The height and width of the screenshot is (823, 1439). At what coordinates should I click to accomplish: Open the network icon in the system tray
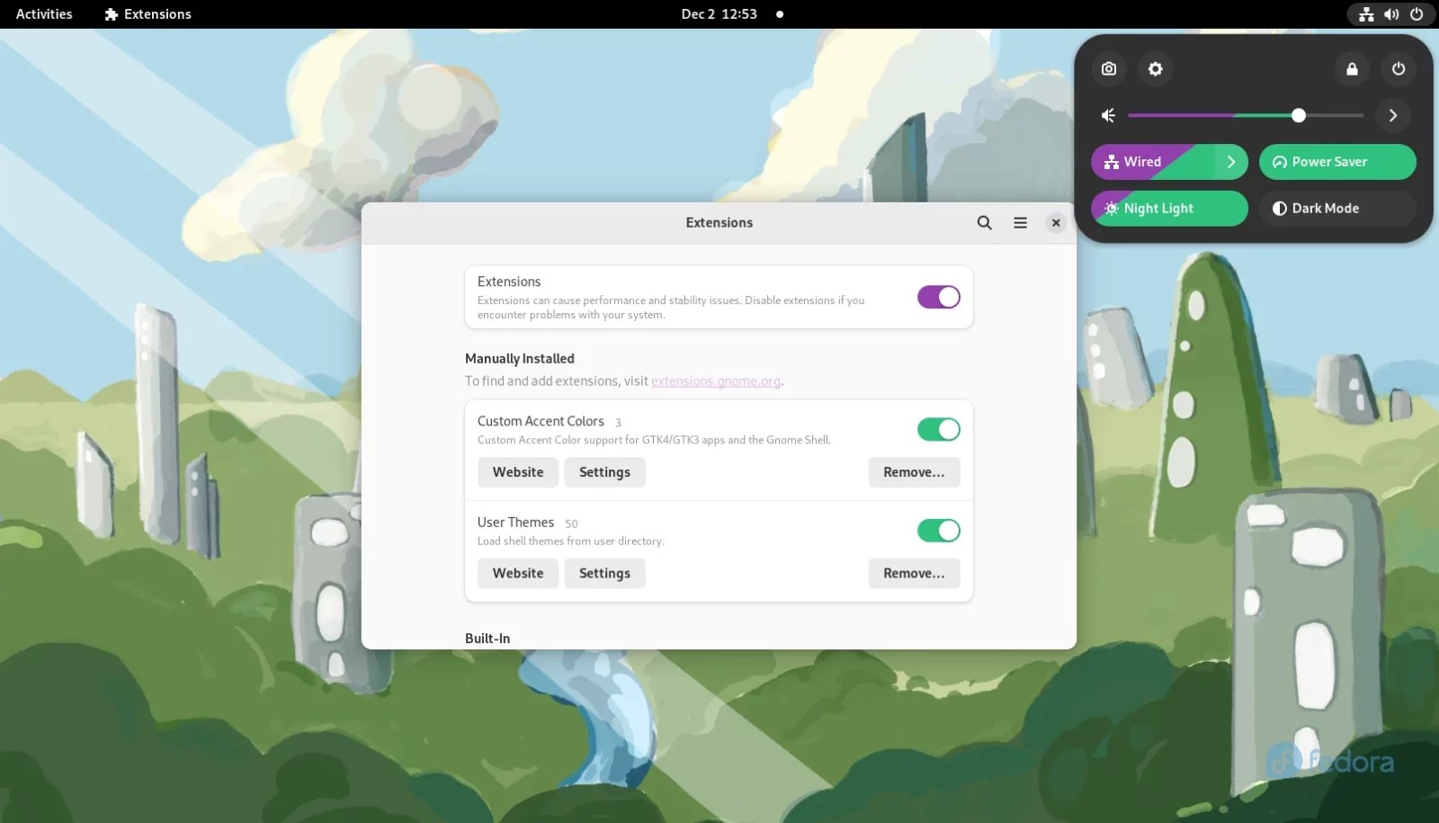(x=1366, y=13)
